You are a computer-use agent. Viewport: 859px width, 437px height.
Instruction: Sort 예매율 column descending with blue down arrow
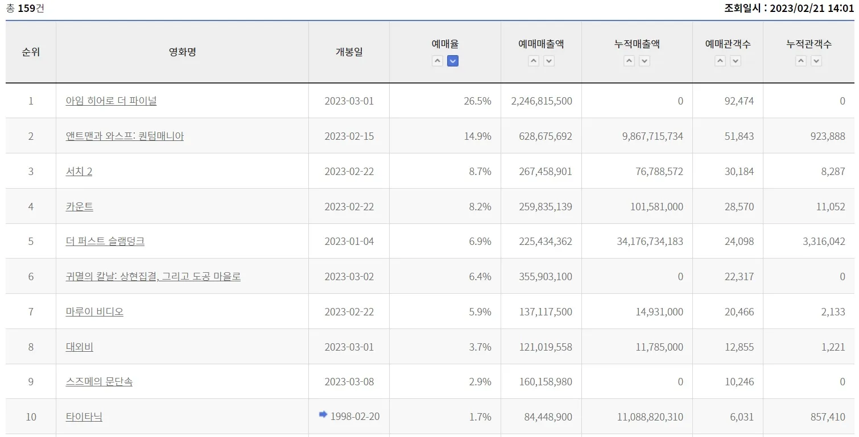click(x=453, y=61)
